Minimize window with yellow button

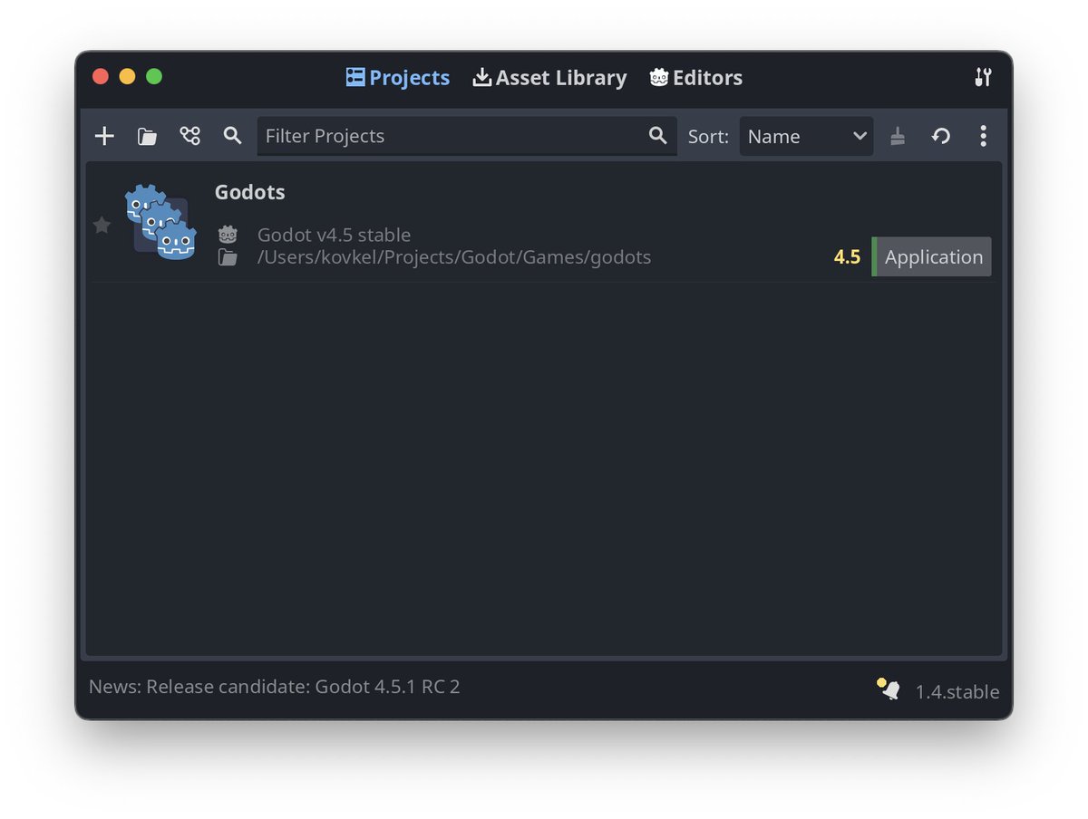[x=127, y=77]
